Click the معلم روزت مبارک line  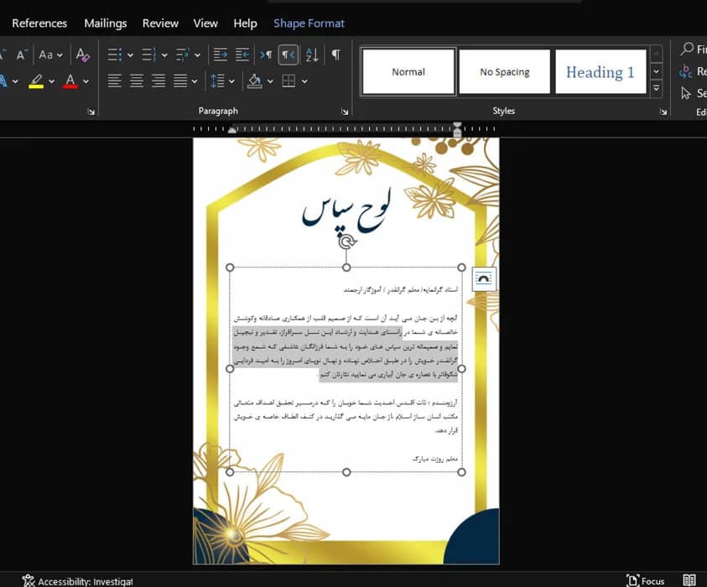435,459
